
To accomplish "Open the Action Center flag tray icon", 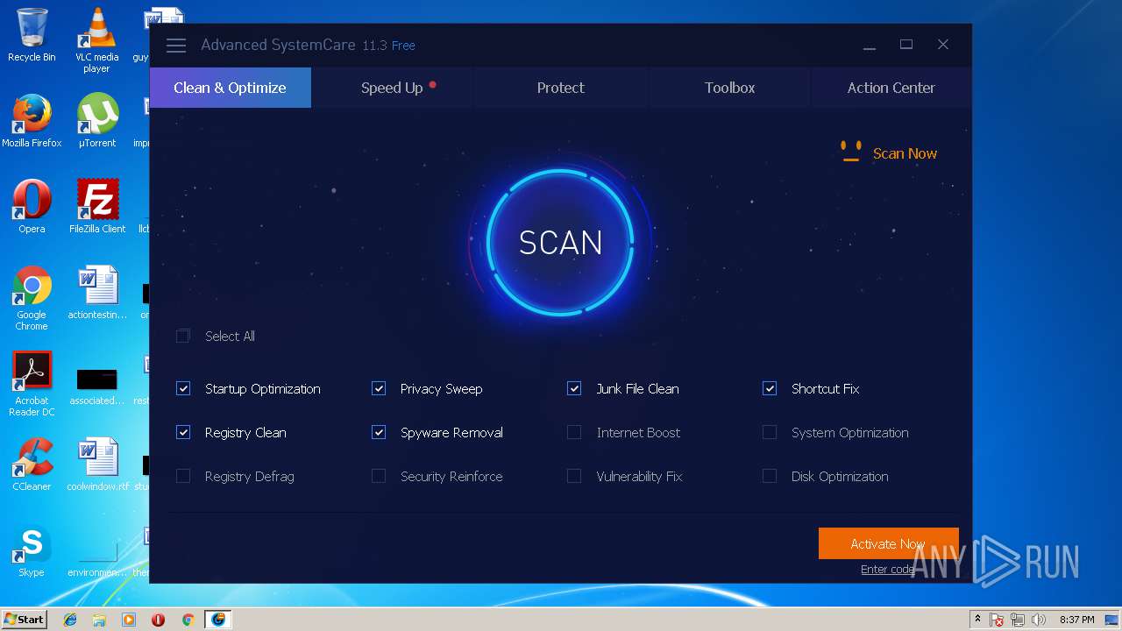I will click(998, 620).
